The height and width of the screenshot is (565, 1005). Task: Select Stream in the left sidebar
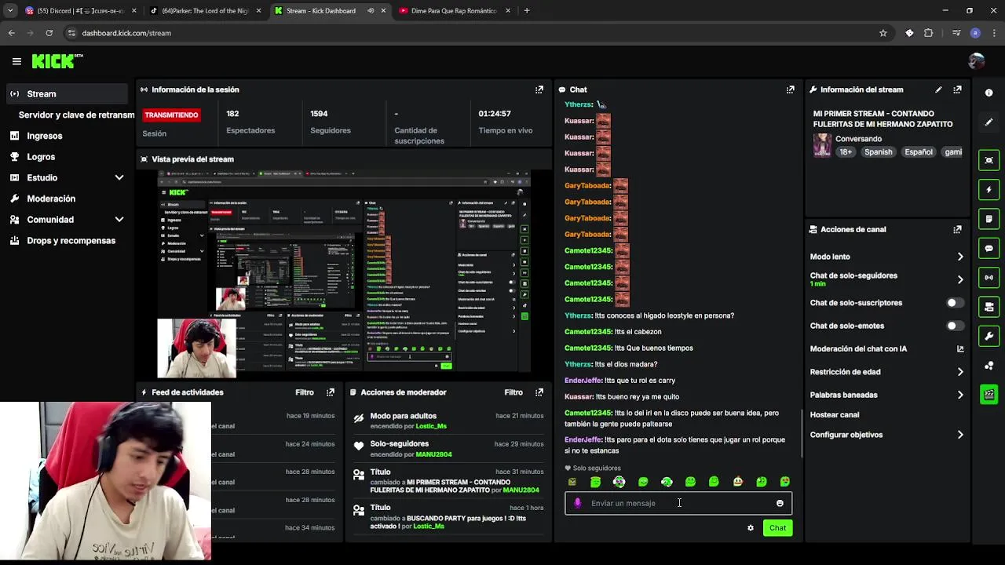coord(67,94)
